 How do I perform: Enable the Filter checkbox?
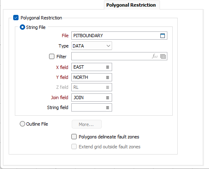click(x=52, y=57)
